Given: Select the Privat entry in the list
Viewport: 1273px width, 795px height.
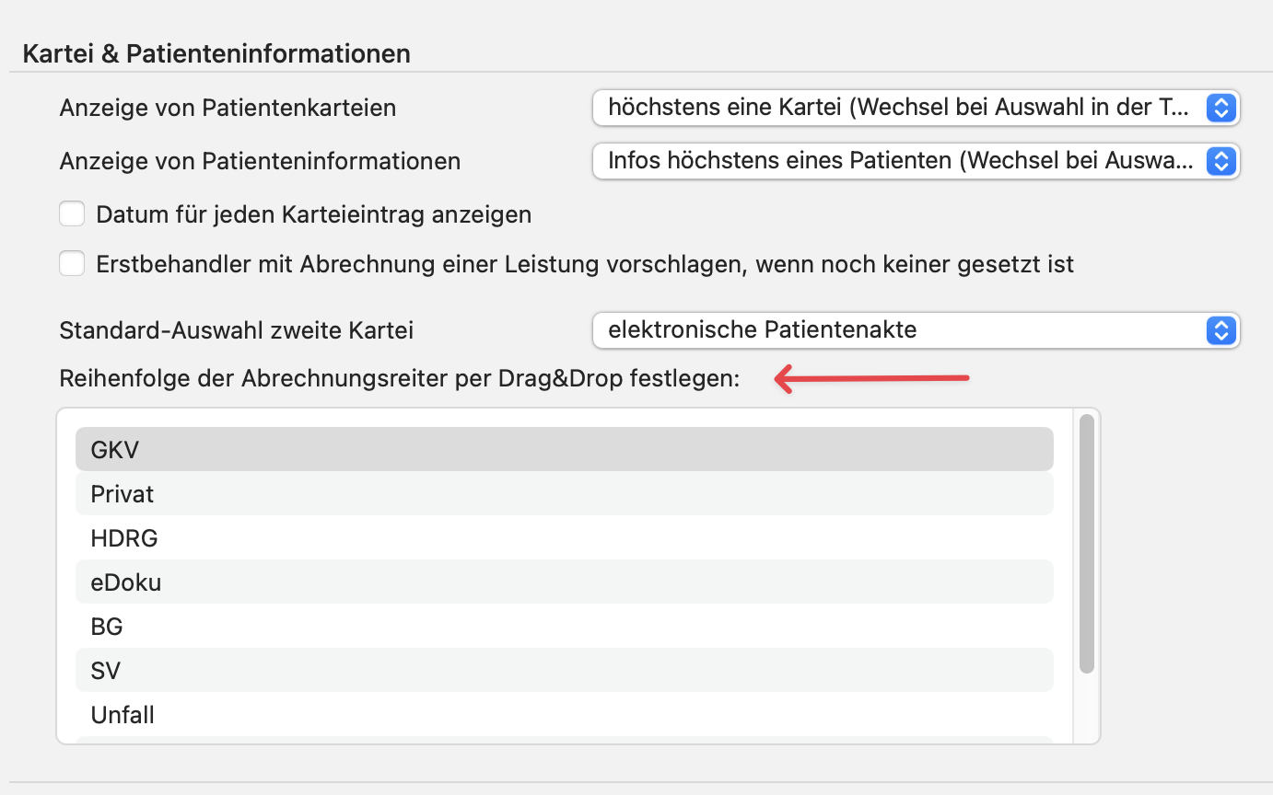Looking at the screenshot, I should [564, 493].
